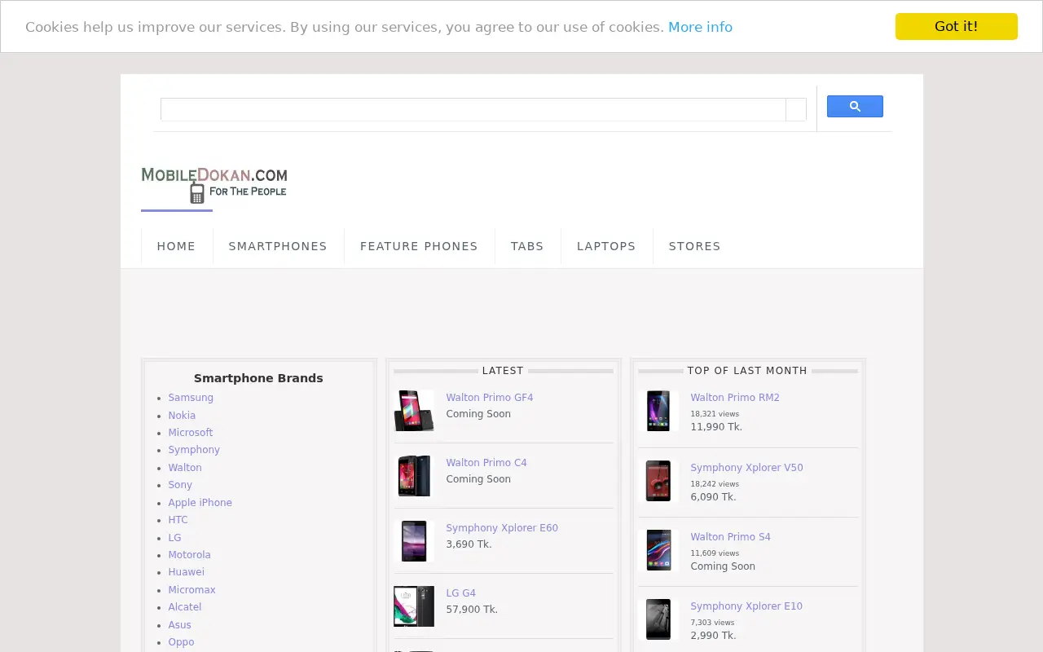Screen dimensions: 1043x652
Task: Open the Symphony Xplorer E60 title link
Action: point(502,528)
